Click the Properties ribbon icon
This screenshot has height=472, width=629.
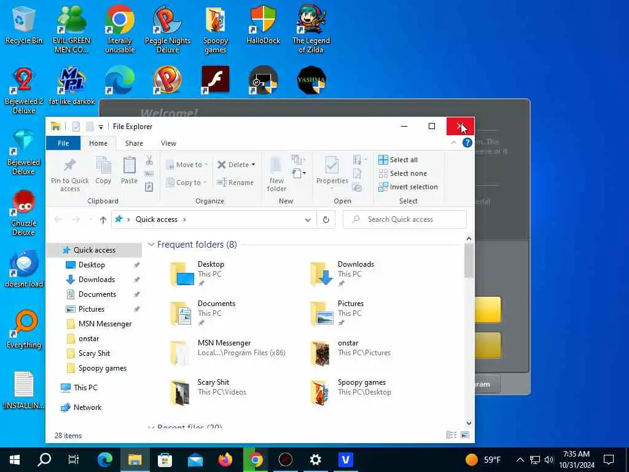point(332,172)
